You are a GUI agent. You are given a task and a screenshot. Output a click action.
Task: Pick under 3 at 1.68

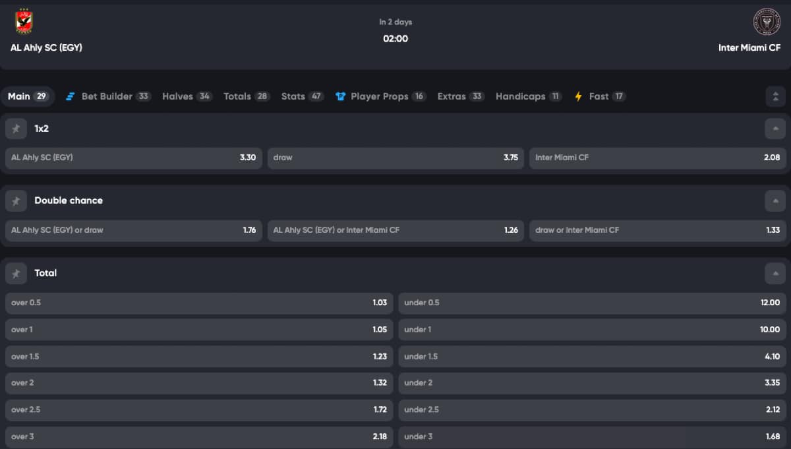coord(592,436)
